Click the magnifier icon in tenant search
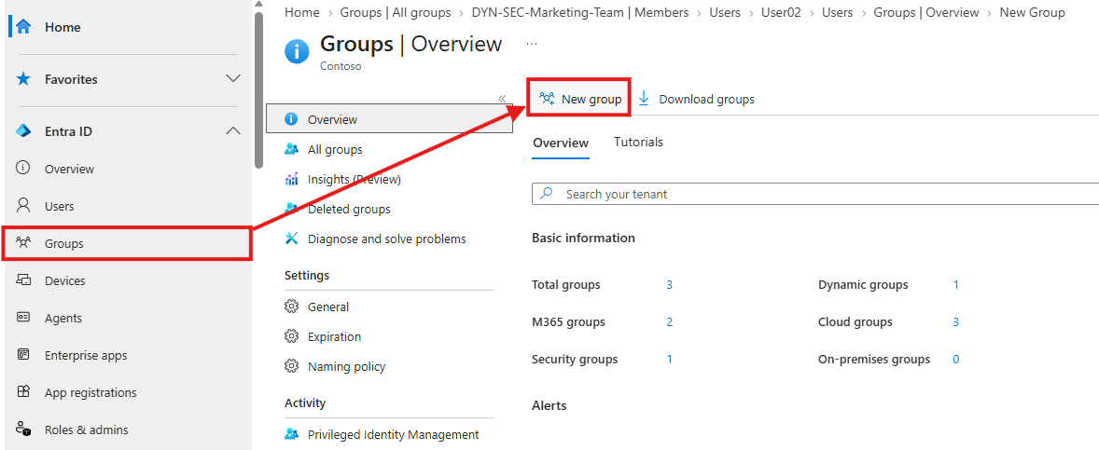This screenshot has width=1099, height=450. coord(548,193)
